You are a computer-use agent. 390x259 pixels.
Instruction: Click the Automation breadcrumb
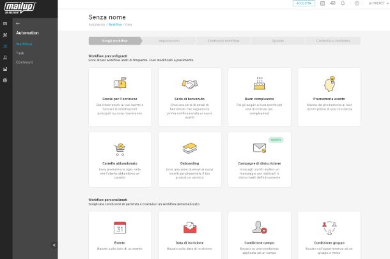97,24
